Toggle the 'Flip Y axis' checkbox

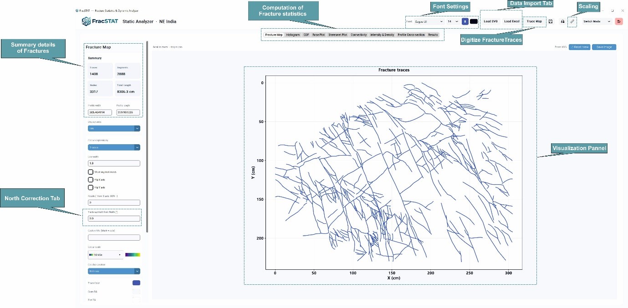pos(91,187)
